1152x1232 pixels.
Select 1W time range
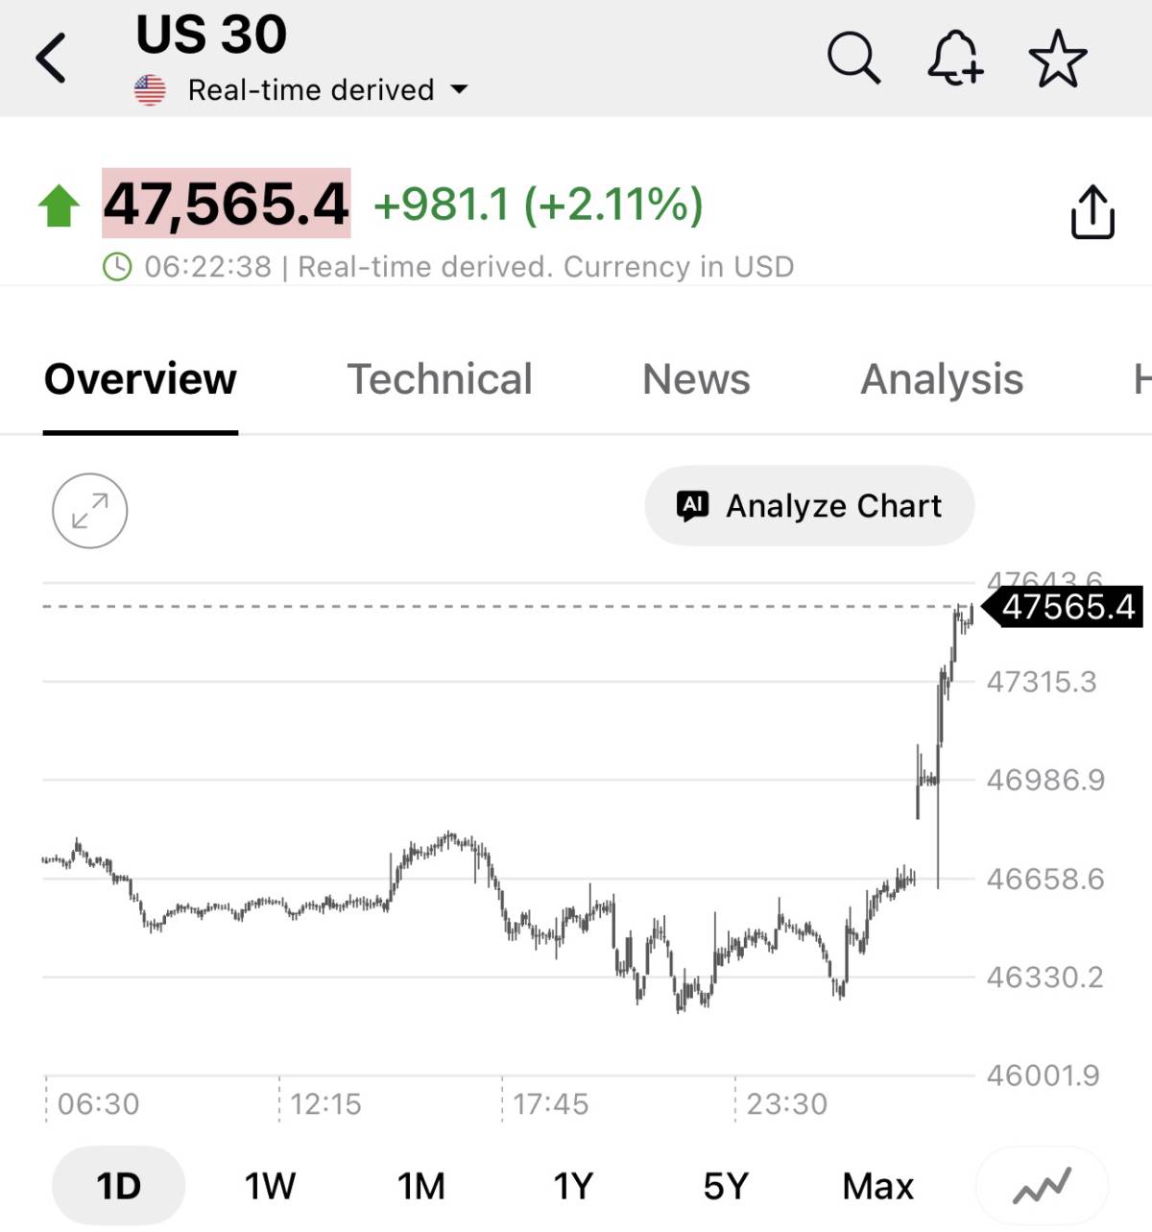(270, 1186)
